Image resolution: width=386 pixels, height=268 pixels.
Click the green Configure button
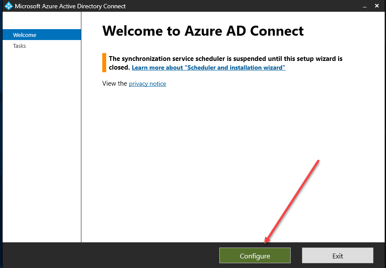(255, 255)
